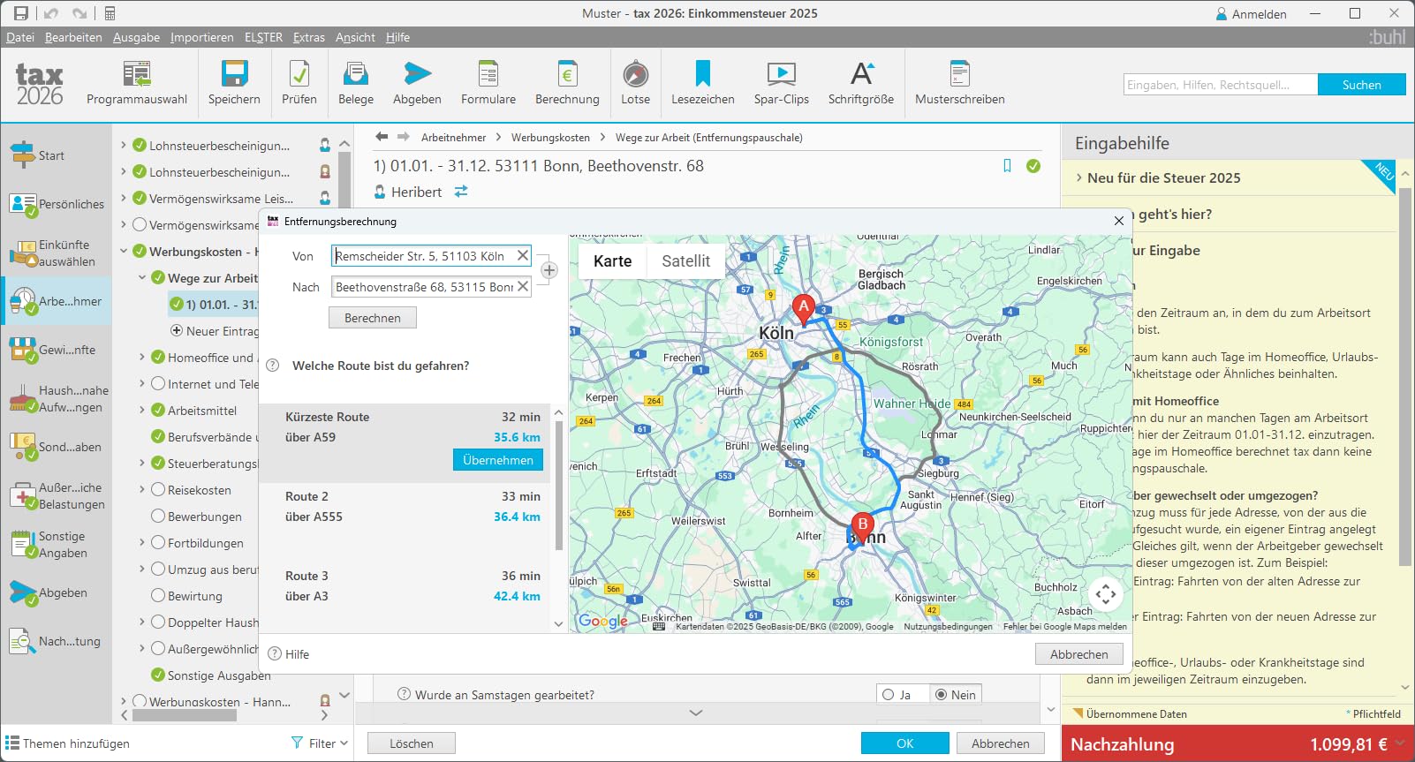Click the Prüfen checkmark icon in the toolbar
Screen dimensions: 1415x762
299,74
